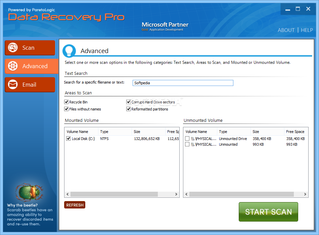Disable Corrupt Hard Drive sectors scanning
The width and height of the screenshot is (319, 235).
tap(128, 102)
